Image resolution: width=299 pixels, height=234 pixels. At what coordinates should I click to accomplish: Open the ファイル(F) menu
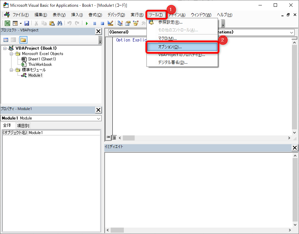(x=21, y=15)
